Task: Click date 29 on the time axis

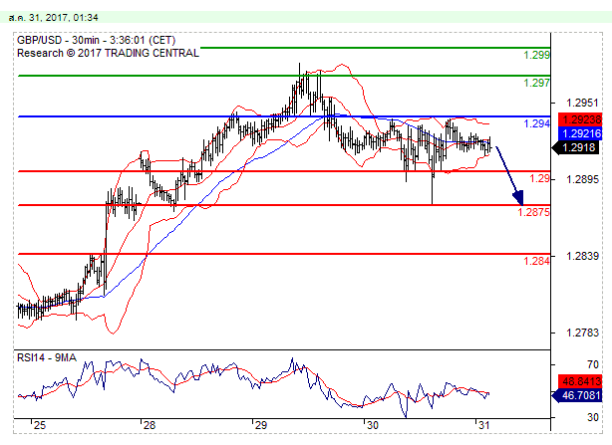Action: pos(259,425)
